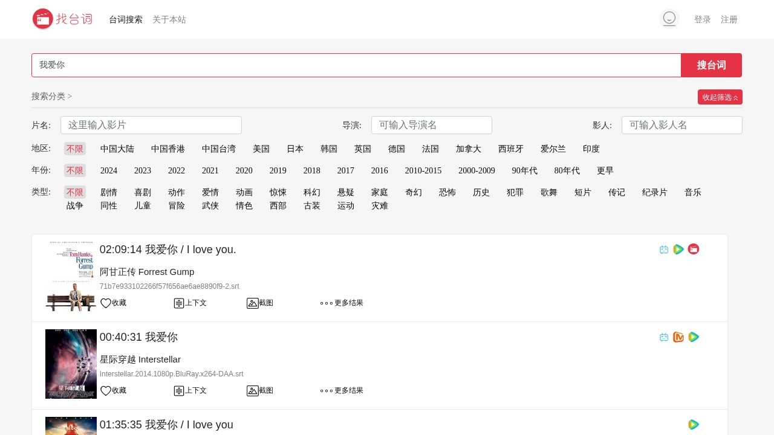Collapse filters with 收起筛选 button

720,97
